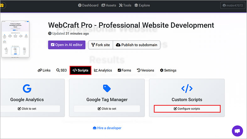247x139 pixels.
Task: Go to Explore in the top navigation
Action: click(x=142, y=5)
